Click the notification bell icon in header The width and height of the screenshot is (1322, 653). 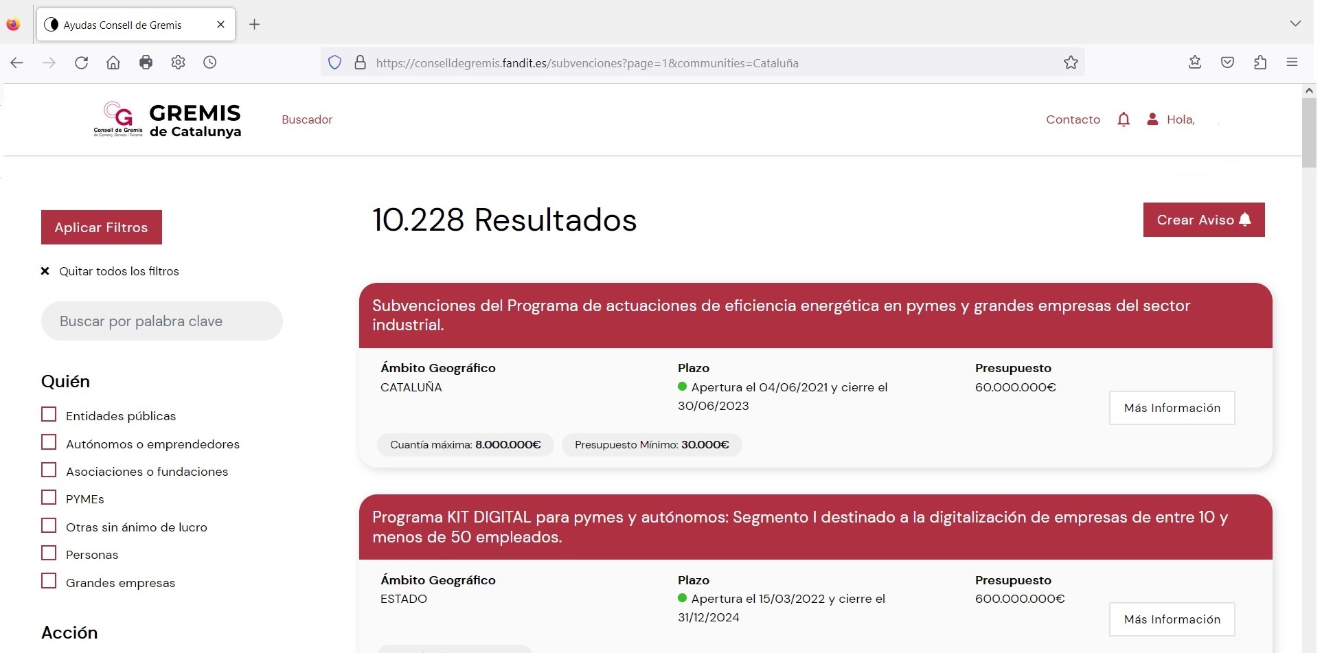coord(1124,119)
